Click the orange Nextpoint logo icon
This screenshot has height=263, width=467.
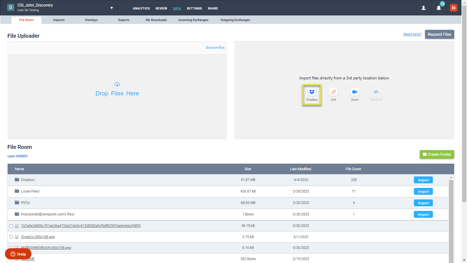click(454, 8)
